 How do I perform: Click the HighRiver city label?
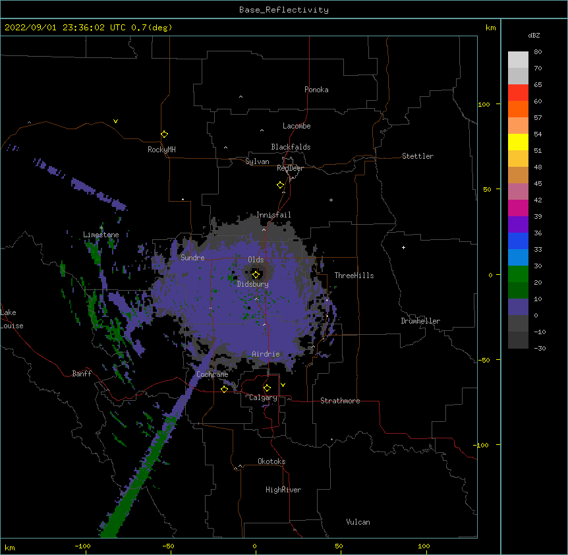click(x=283, y=490)
